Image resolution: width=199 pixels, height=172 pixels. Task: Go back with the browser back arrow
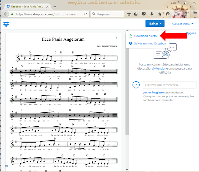tap(6, 14)
